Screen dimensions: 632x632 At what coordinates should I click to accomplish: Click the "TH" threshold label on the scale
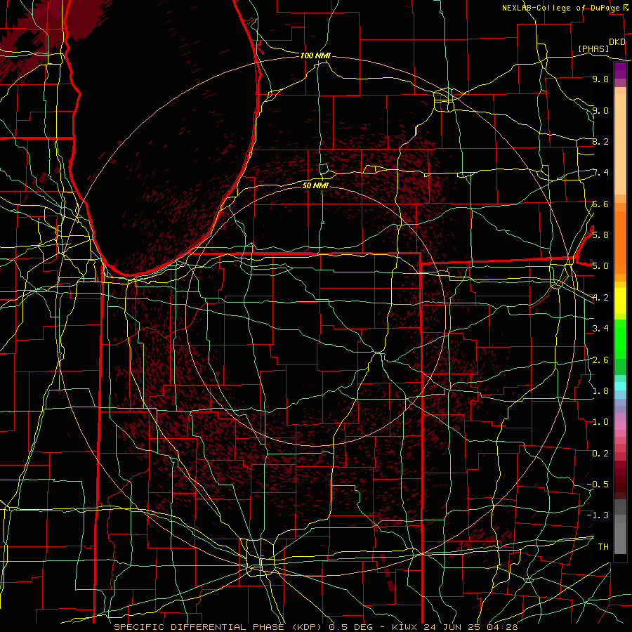603,547
